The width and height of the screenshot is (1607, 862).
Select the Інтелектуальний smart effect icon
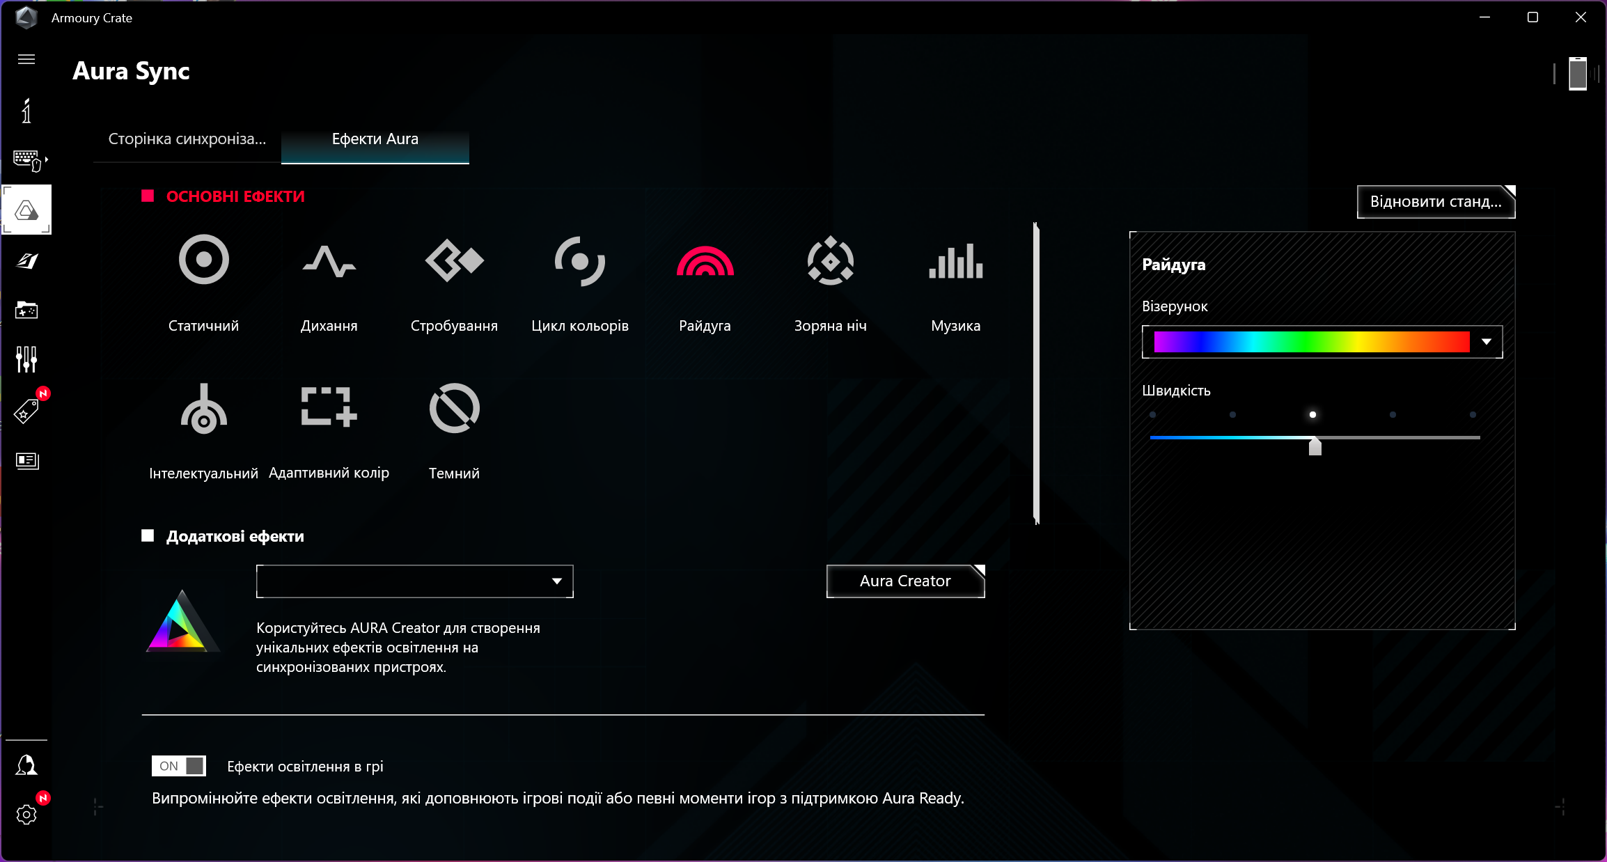(x=203, y=409)
